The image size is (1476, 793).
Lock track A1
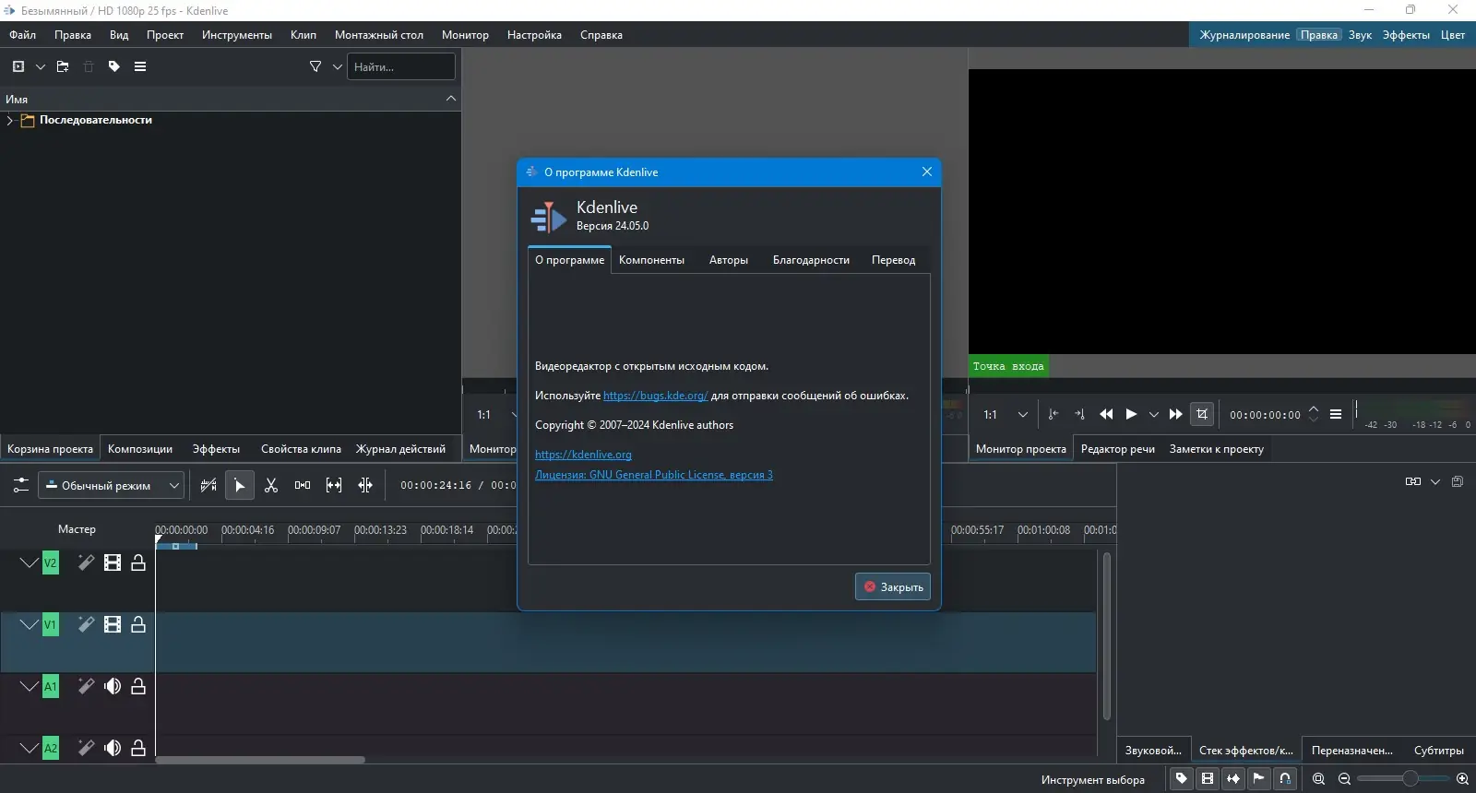pos(138,686)
